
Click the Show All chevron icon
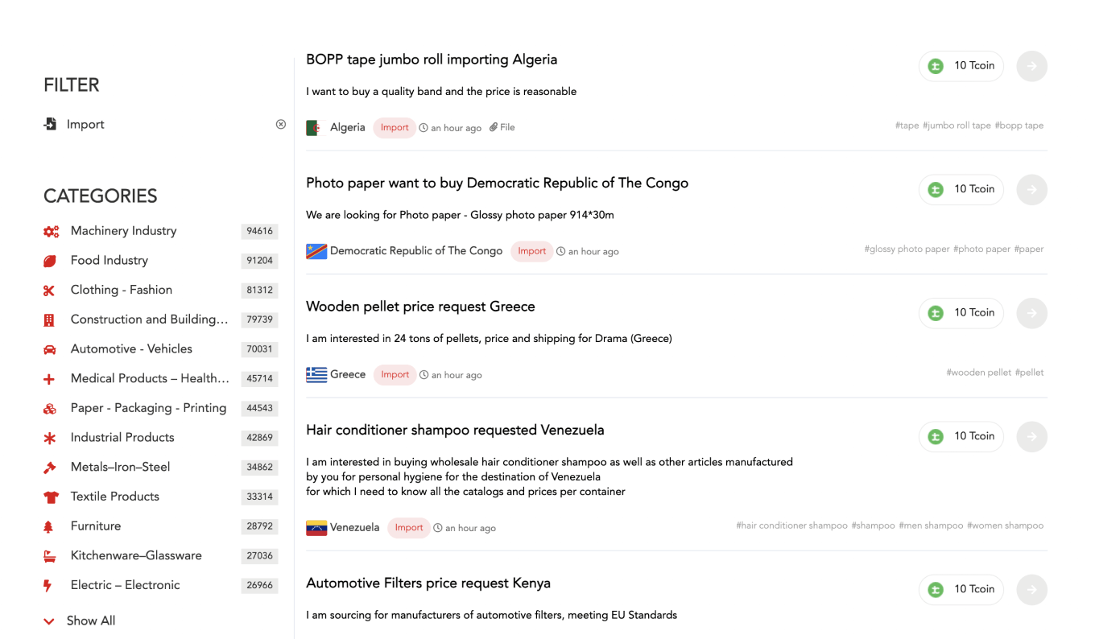pyautogui.click(x=49, y=621)
